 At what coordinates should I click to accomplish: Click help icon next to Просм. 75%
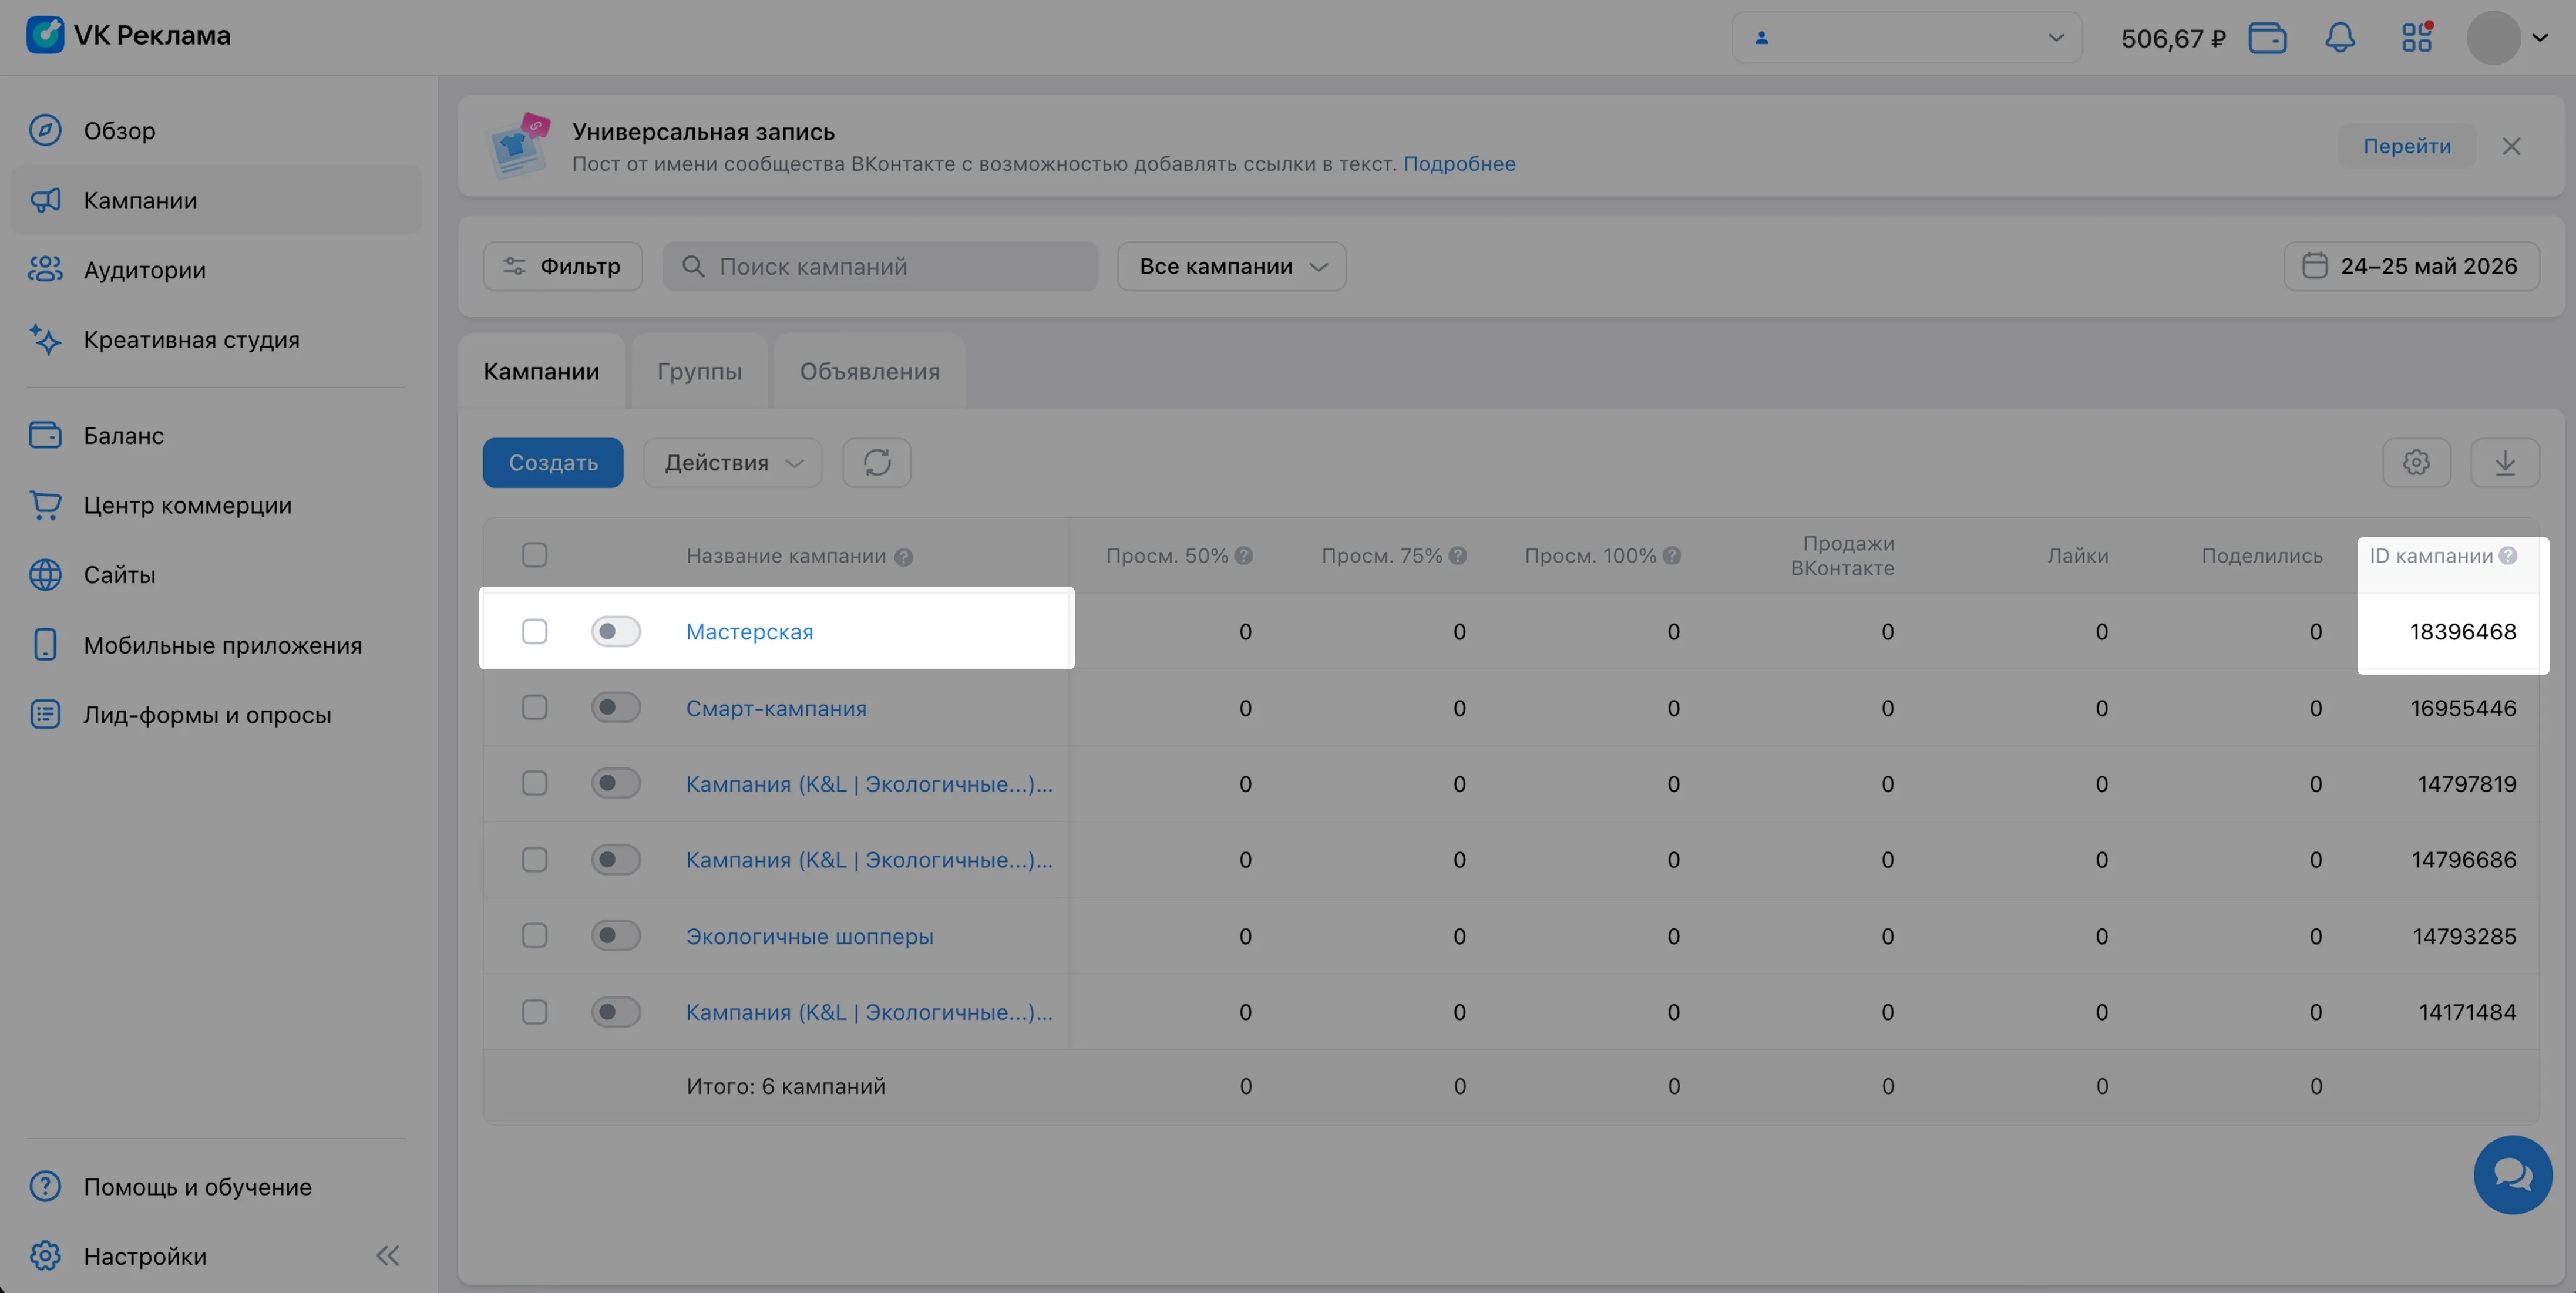[1457, 556]
